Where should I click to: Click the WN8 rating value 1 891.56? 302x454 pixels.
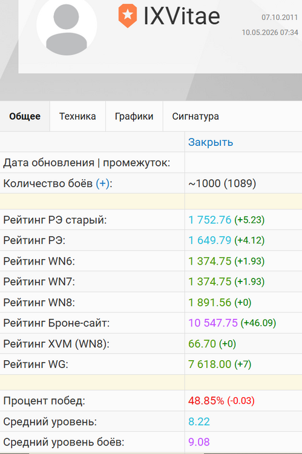[210, 303]
